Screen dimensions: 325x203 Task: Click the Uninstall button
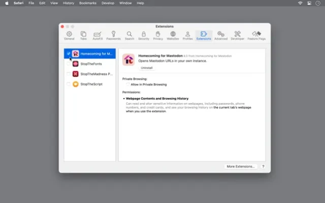(x=132, y=67)
